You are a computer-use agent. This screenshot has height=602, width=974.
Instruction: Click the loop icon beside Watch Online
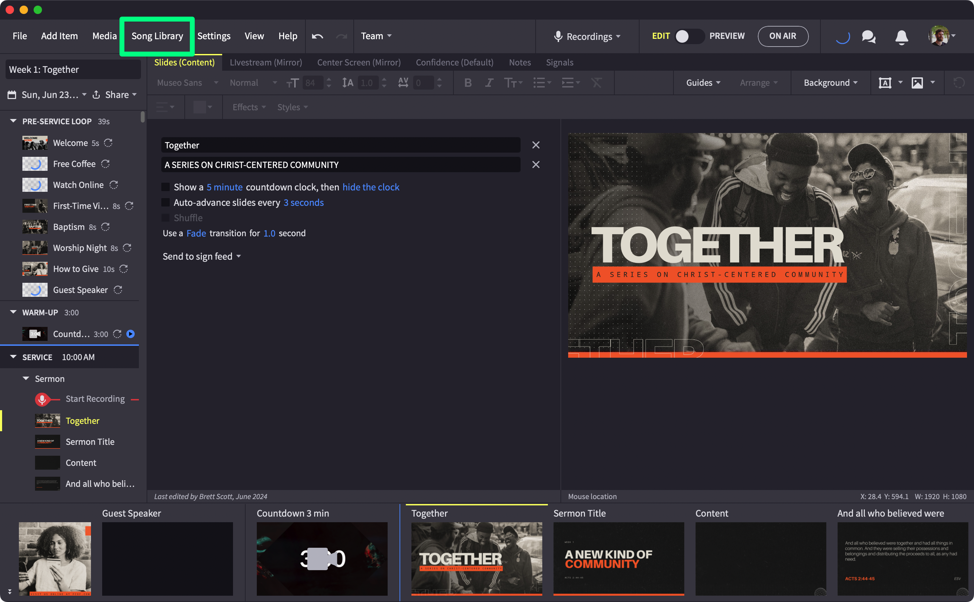coord(114,185)
